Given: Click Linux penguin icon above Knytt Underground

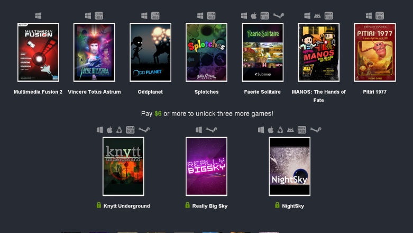Looking at the screenshot, I should (x=120, y=130).
